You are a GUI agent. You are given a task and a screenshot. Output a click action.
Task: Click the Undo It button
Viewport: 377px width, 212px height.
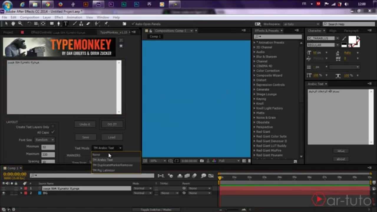coord(85,124)
